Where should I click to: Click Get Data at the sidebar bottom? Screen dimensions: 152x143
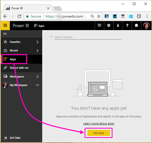(12, 138)
